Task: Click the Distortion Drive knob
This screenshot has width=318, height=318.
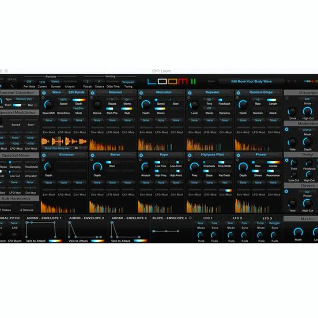Action: coord(292,112)
